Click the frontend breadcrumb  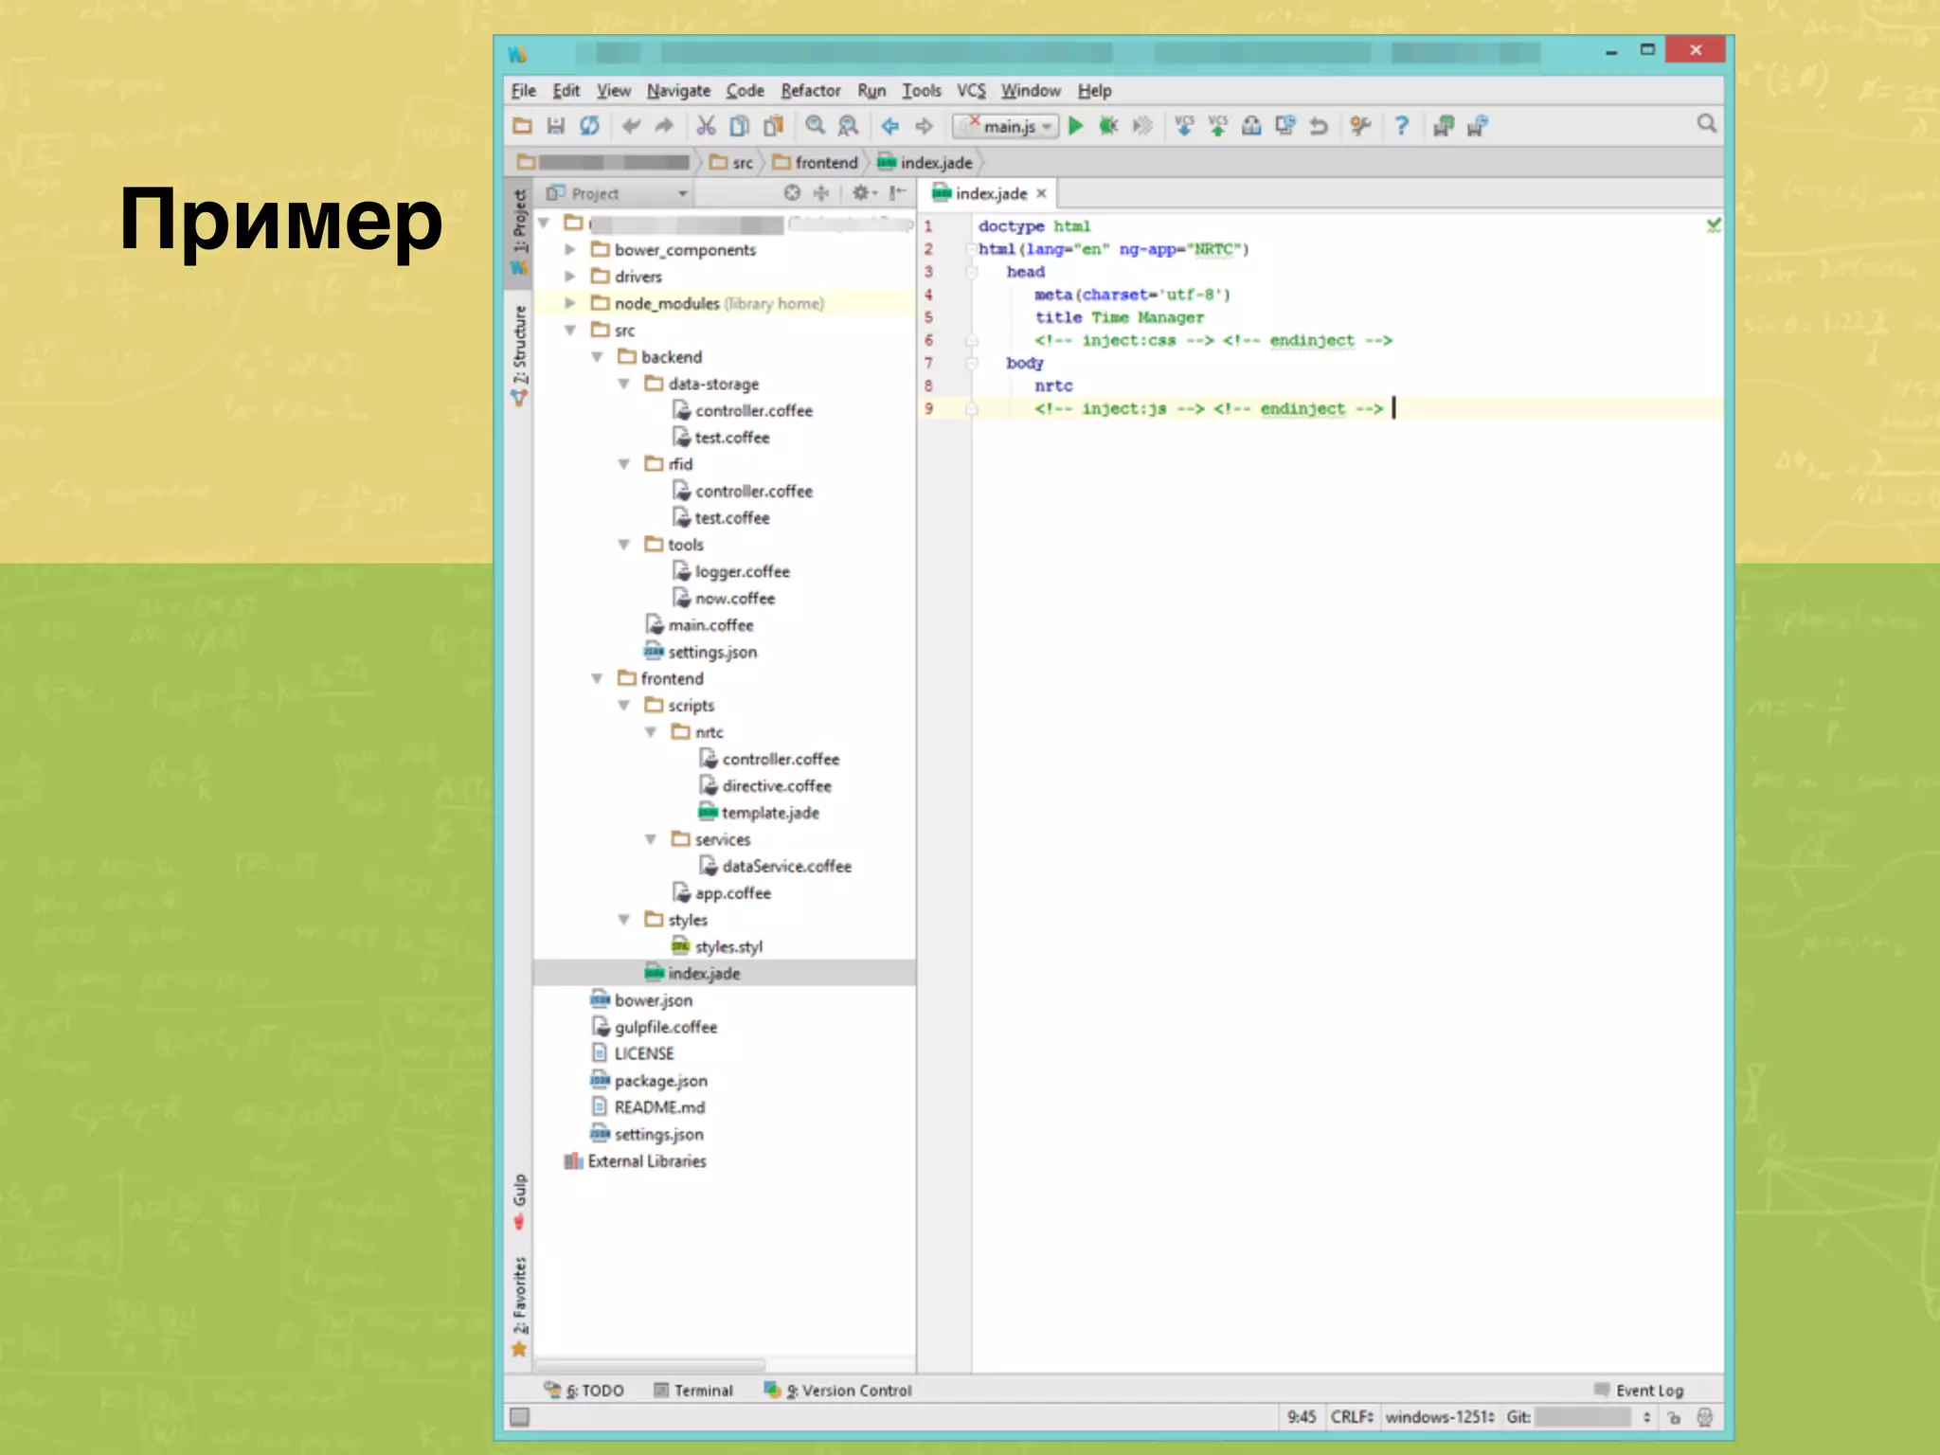[816, 163]
